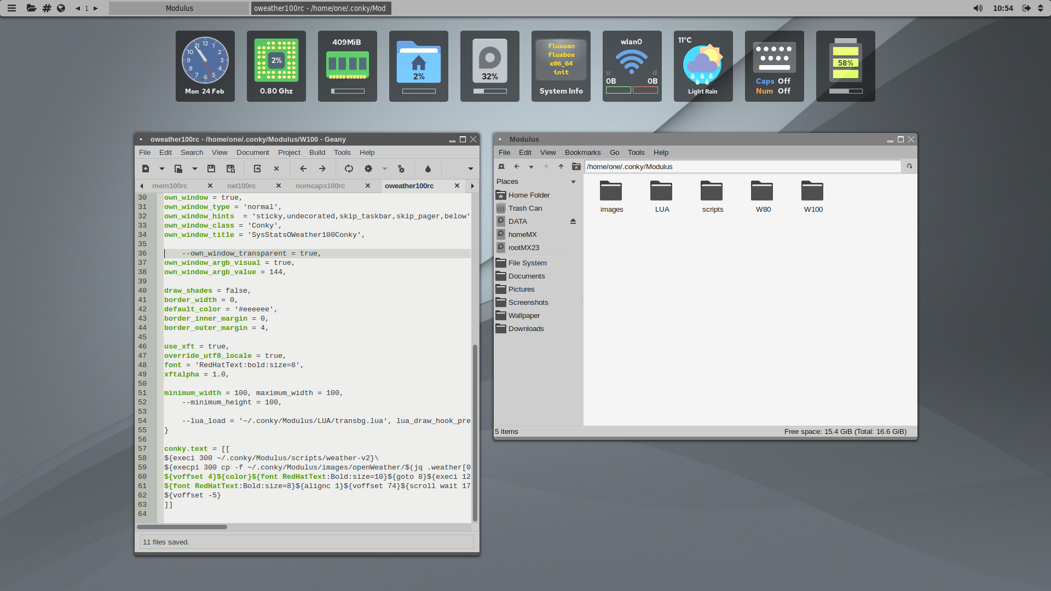The width and height of the screenshot is (1051, 591).
Task: Open Trash Can in Places
Action: pyautogui.click(x=525, y=208)
